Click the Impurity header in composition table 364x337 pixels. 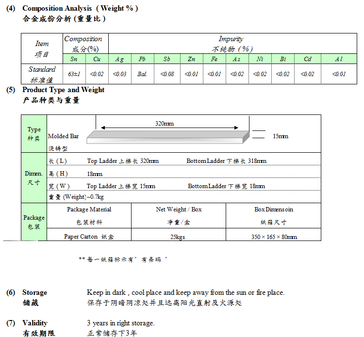[x=232, y=39]
